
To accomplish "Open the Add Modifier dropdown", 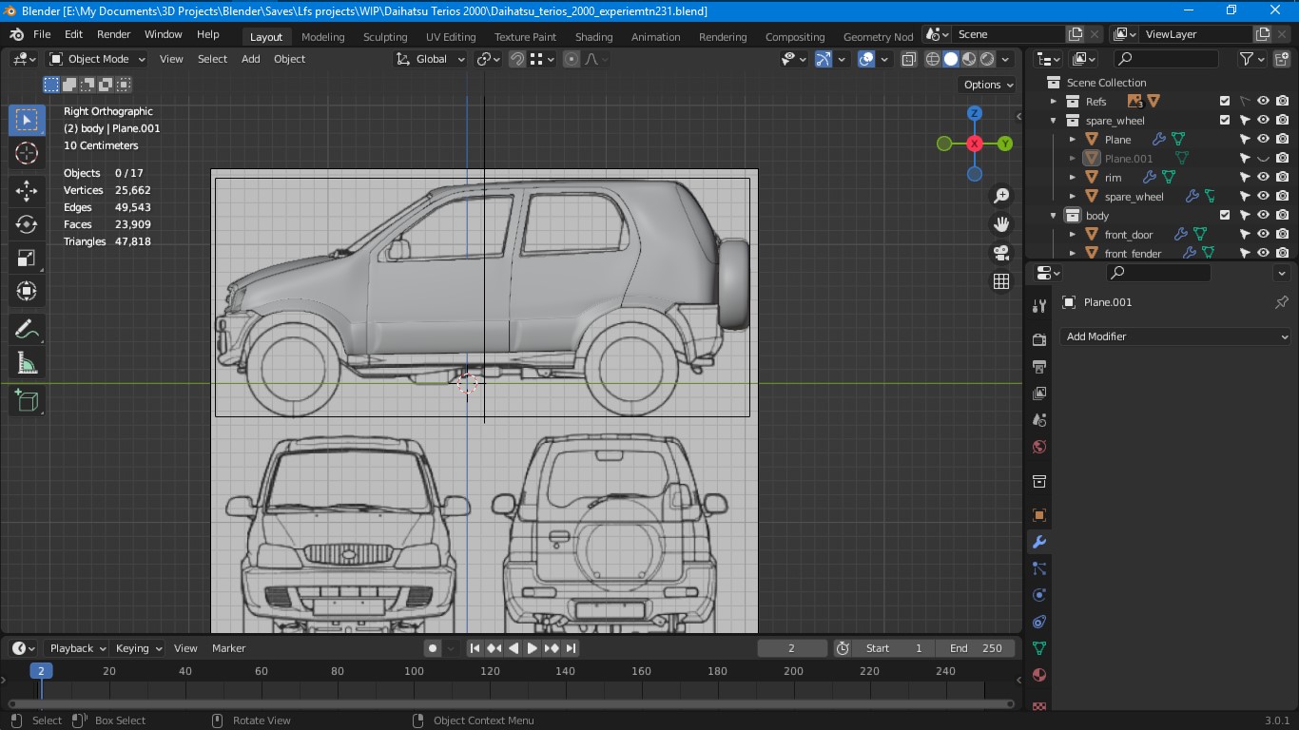I will 1175,336.
